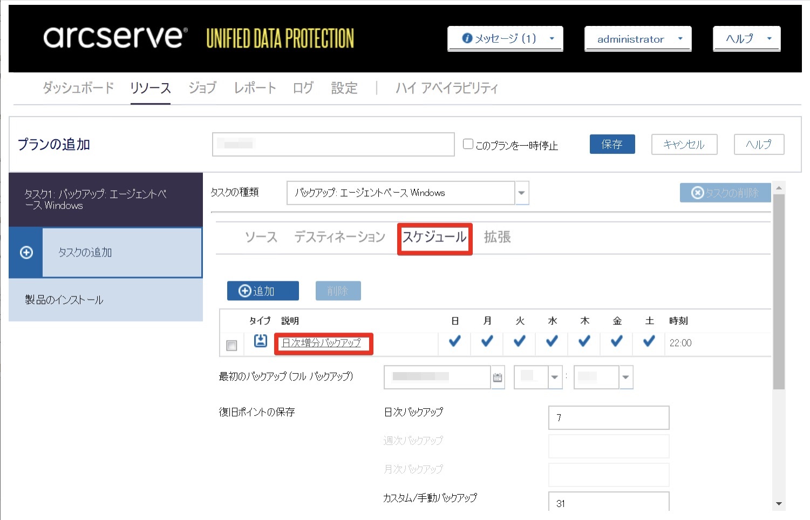Open the first backup minute dropdown
Viewport: 810px width, 520px height.
[625, 377]
